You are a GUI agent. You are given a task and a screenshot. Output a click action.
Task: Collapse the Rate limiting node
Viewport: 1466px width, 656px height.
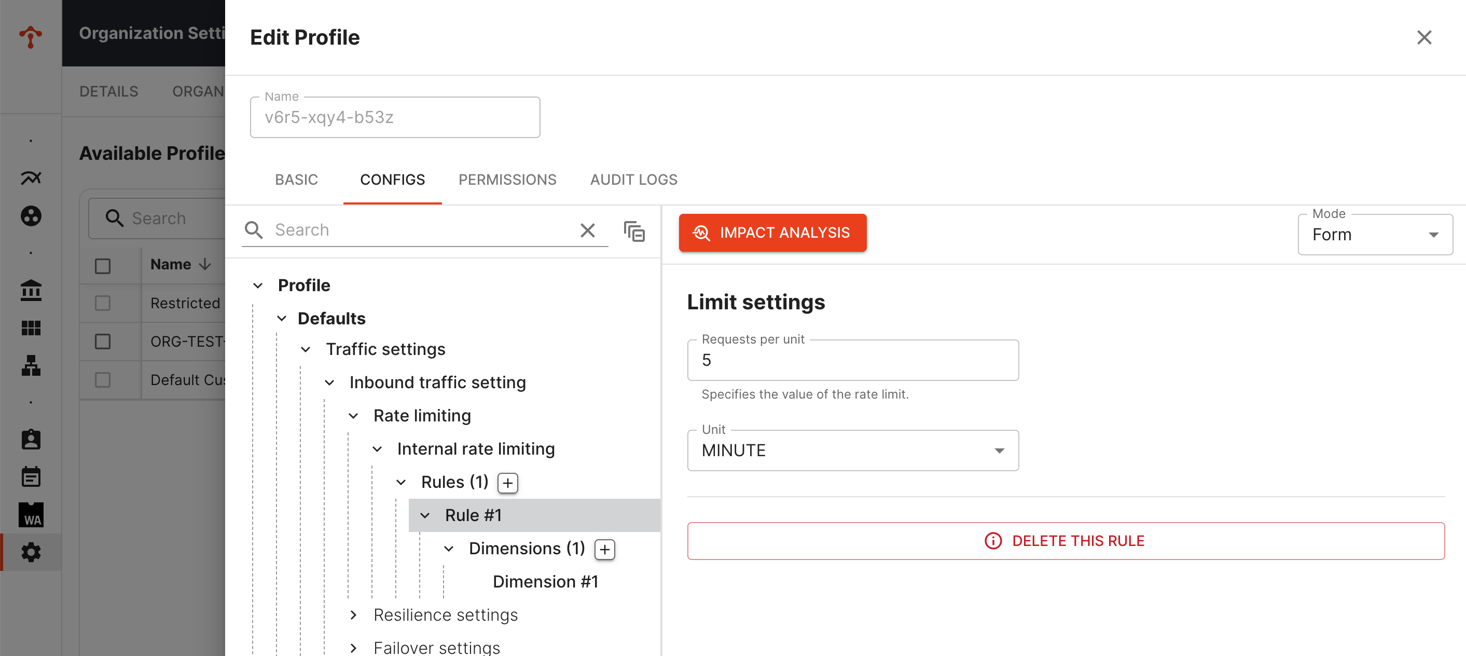353,416
